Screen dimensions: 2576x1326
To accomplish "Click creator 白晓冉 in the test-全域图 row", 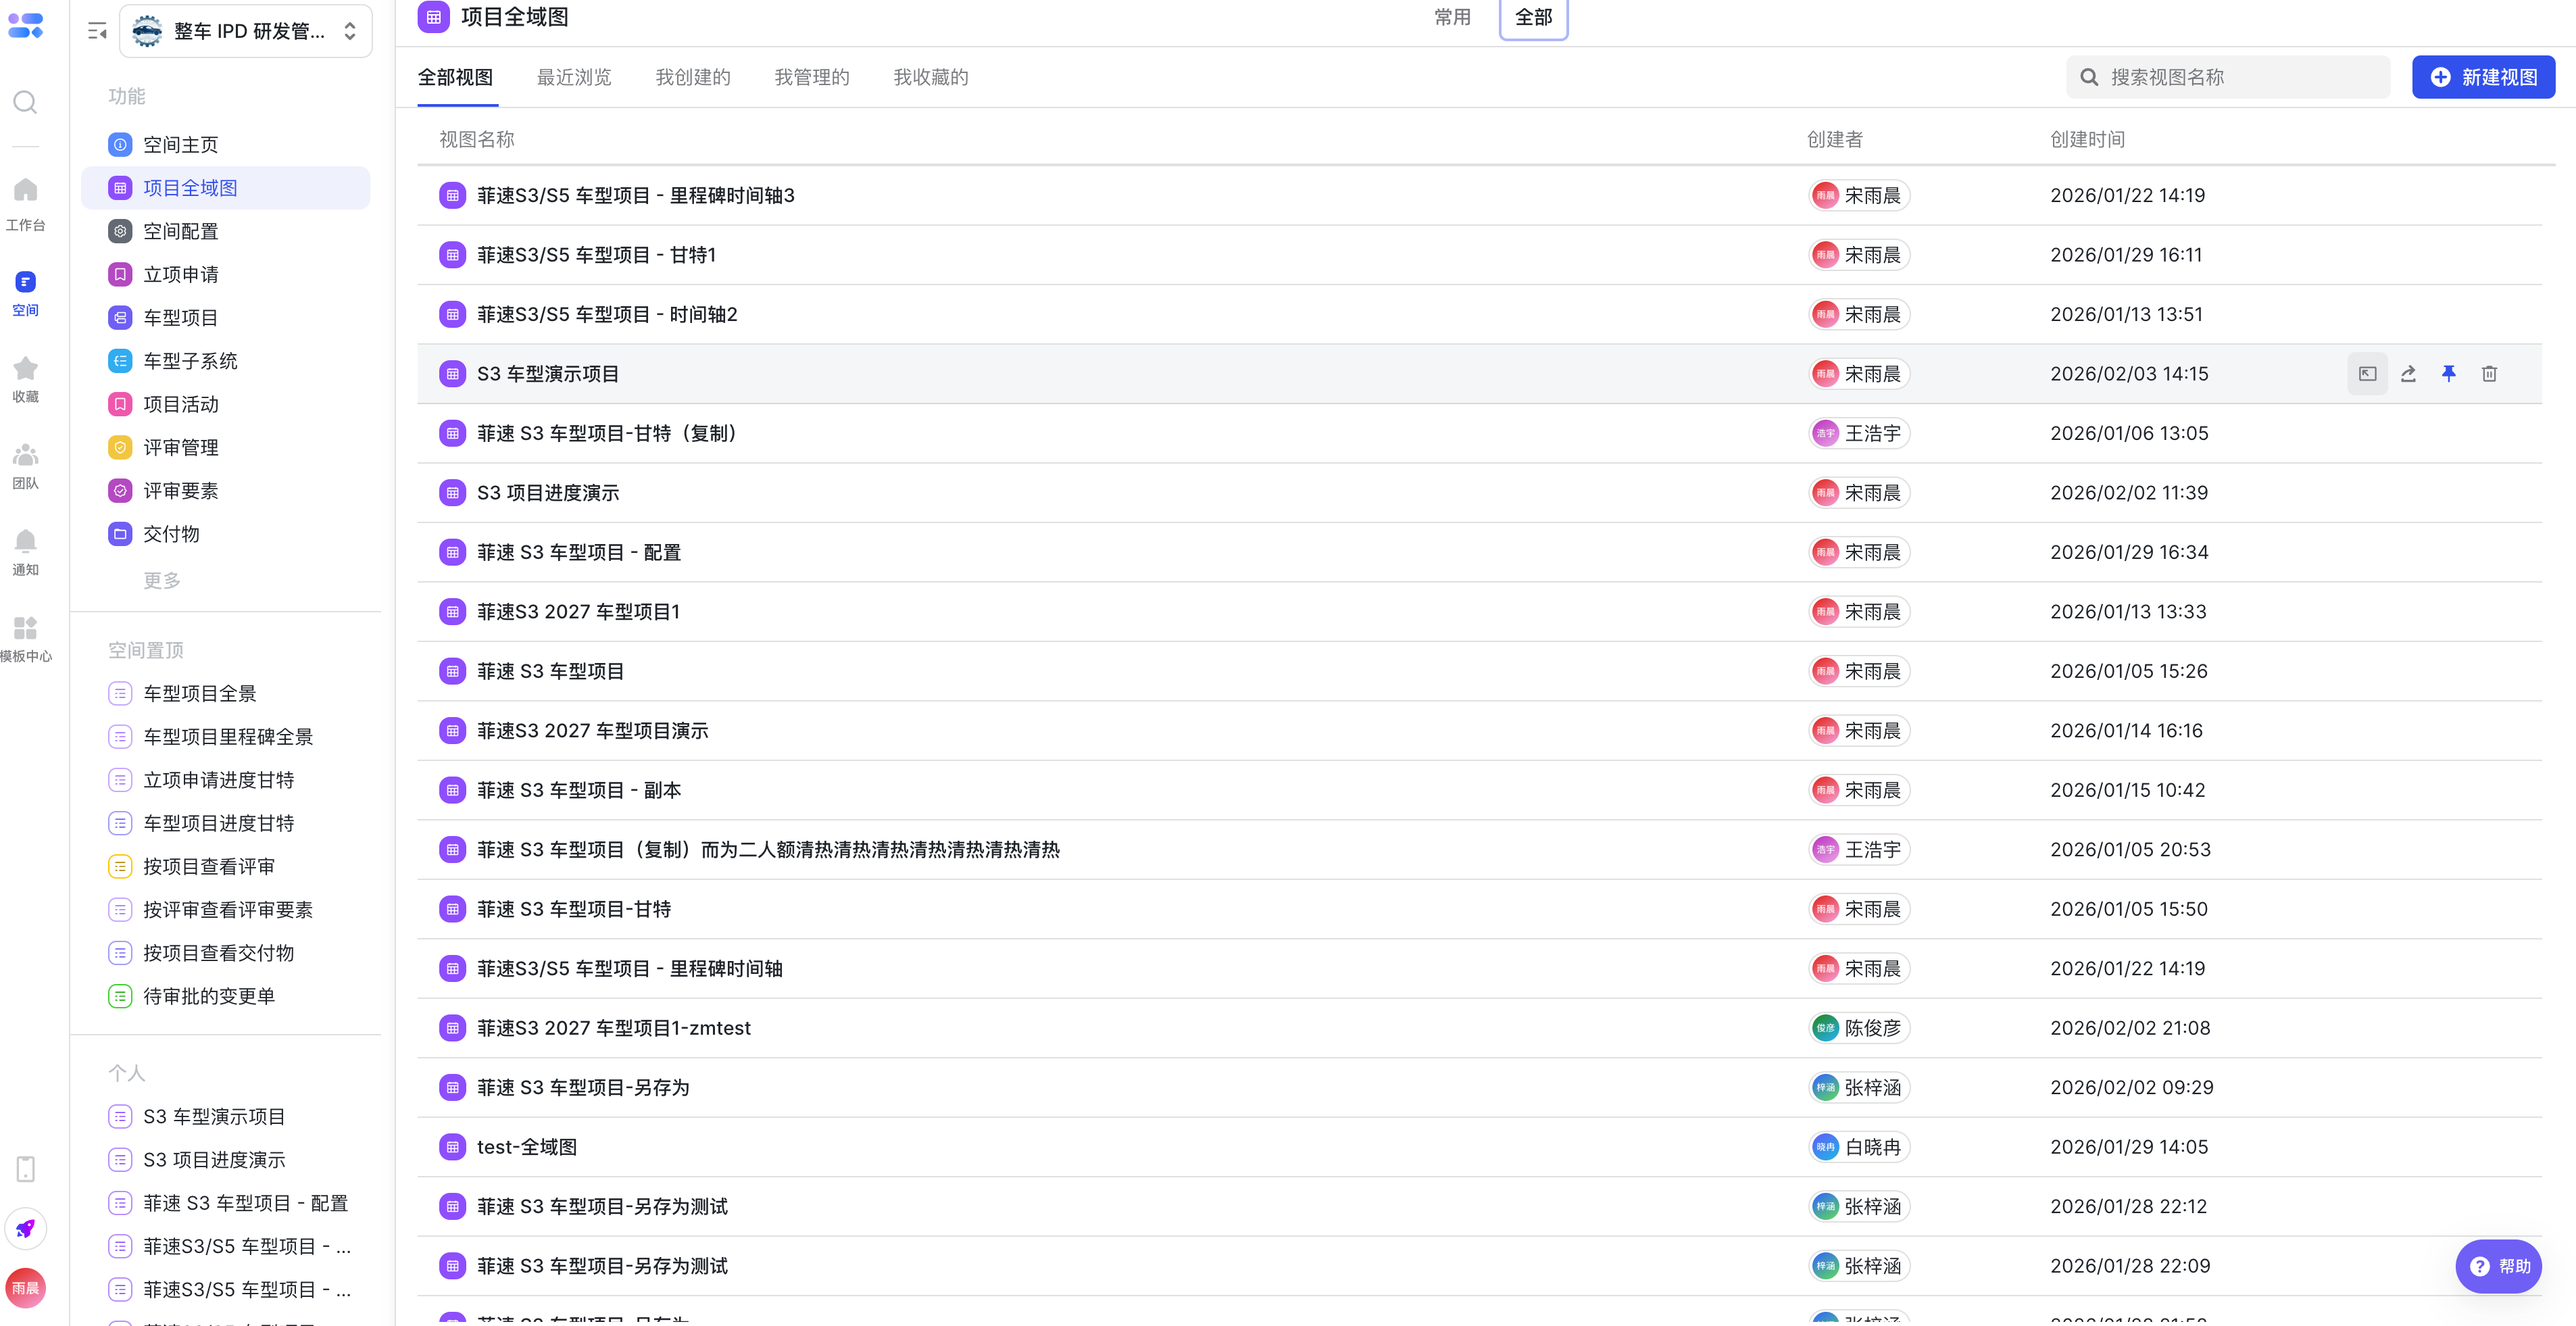I will pos(1858,1147).
